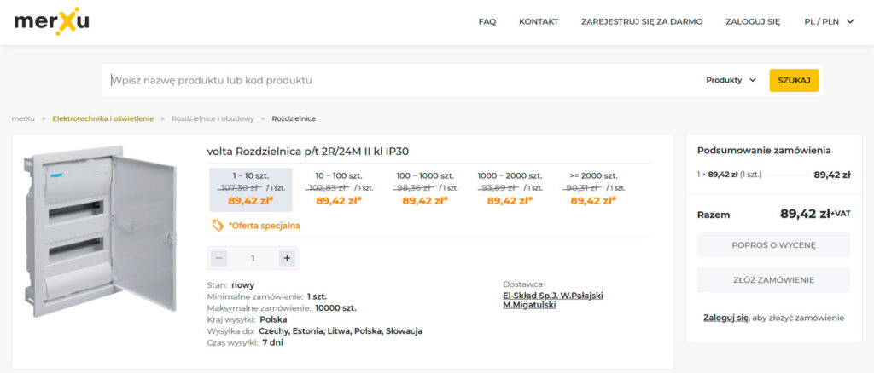874x373 pixels.
Task: Click the product title volta Rozdzielnica p/t 2R/24M
Action: 308,152
